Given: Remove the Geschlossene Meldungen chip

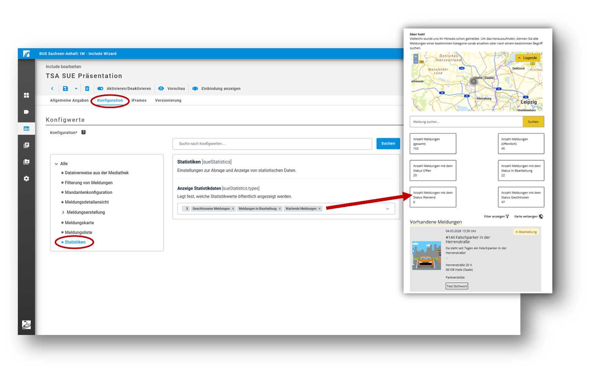Looking at the screenshot, I should [233, 209].
